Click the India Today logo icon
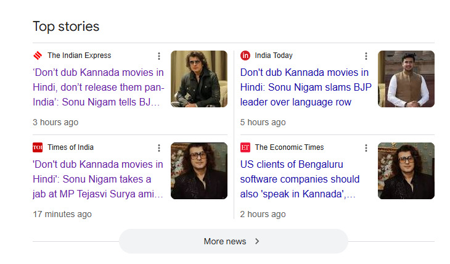Screen dimensions: 450x264 pos(245,56)
